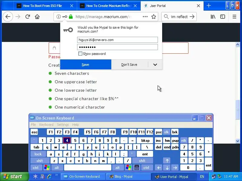Screen dimensions: 242x181
Task: Hit the bksp key on On-Screen Keyboard
Action: tap(145, 140)
